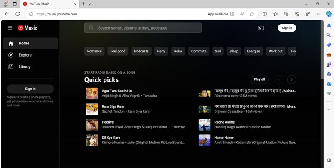Image resolution: width=334 pixels, height=168 pixels.
Task: Play Ram Siya Ram thumbnail
Action: click(x=92, y=109)
